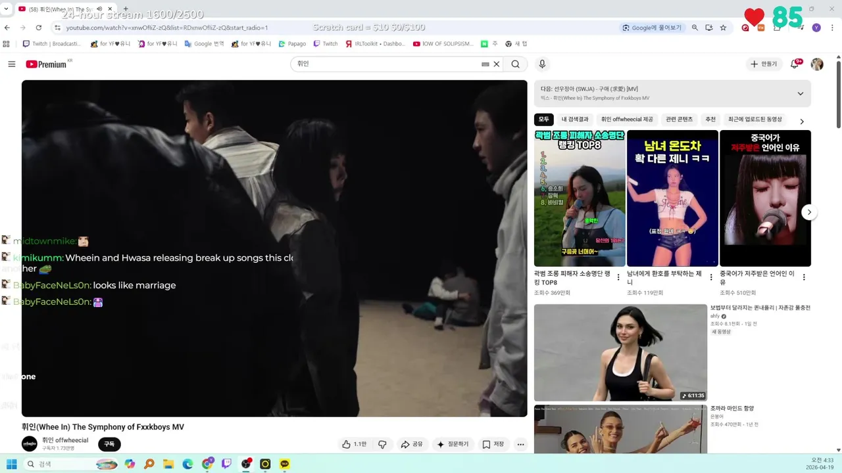Open the Twitch | Broadcasti... bookmark
Screen dimensions: 842x473
pyautogui.click(x=52, y=44)
